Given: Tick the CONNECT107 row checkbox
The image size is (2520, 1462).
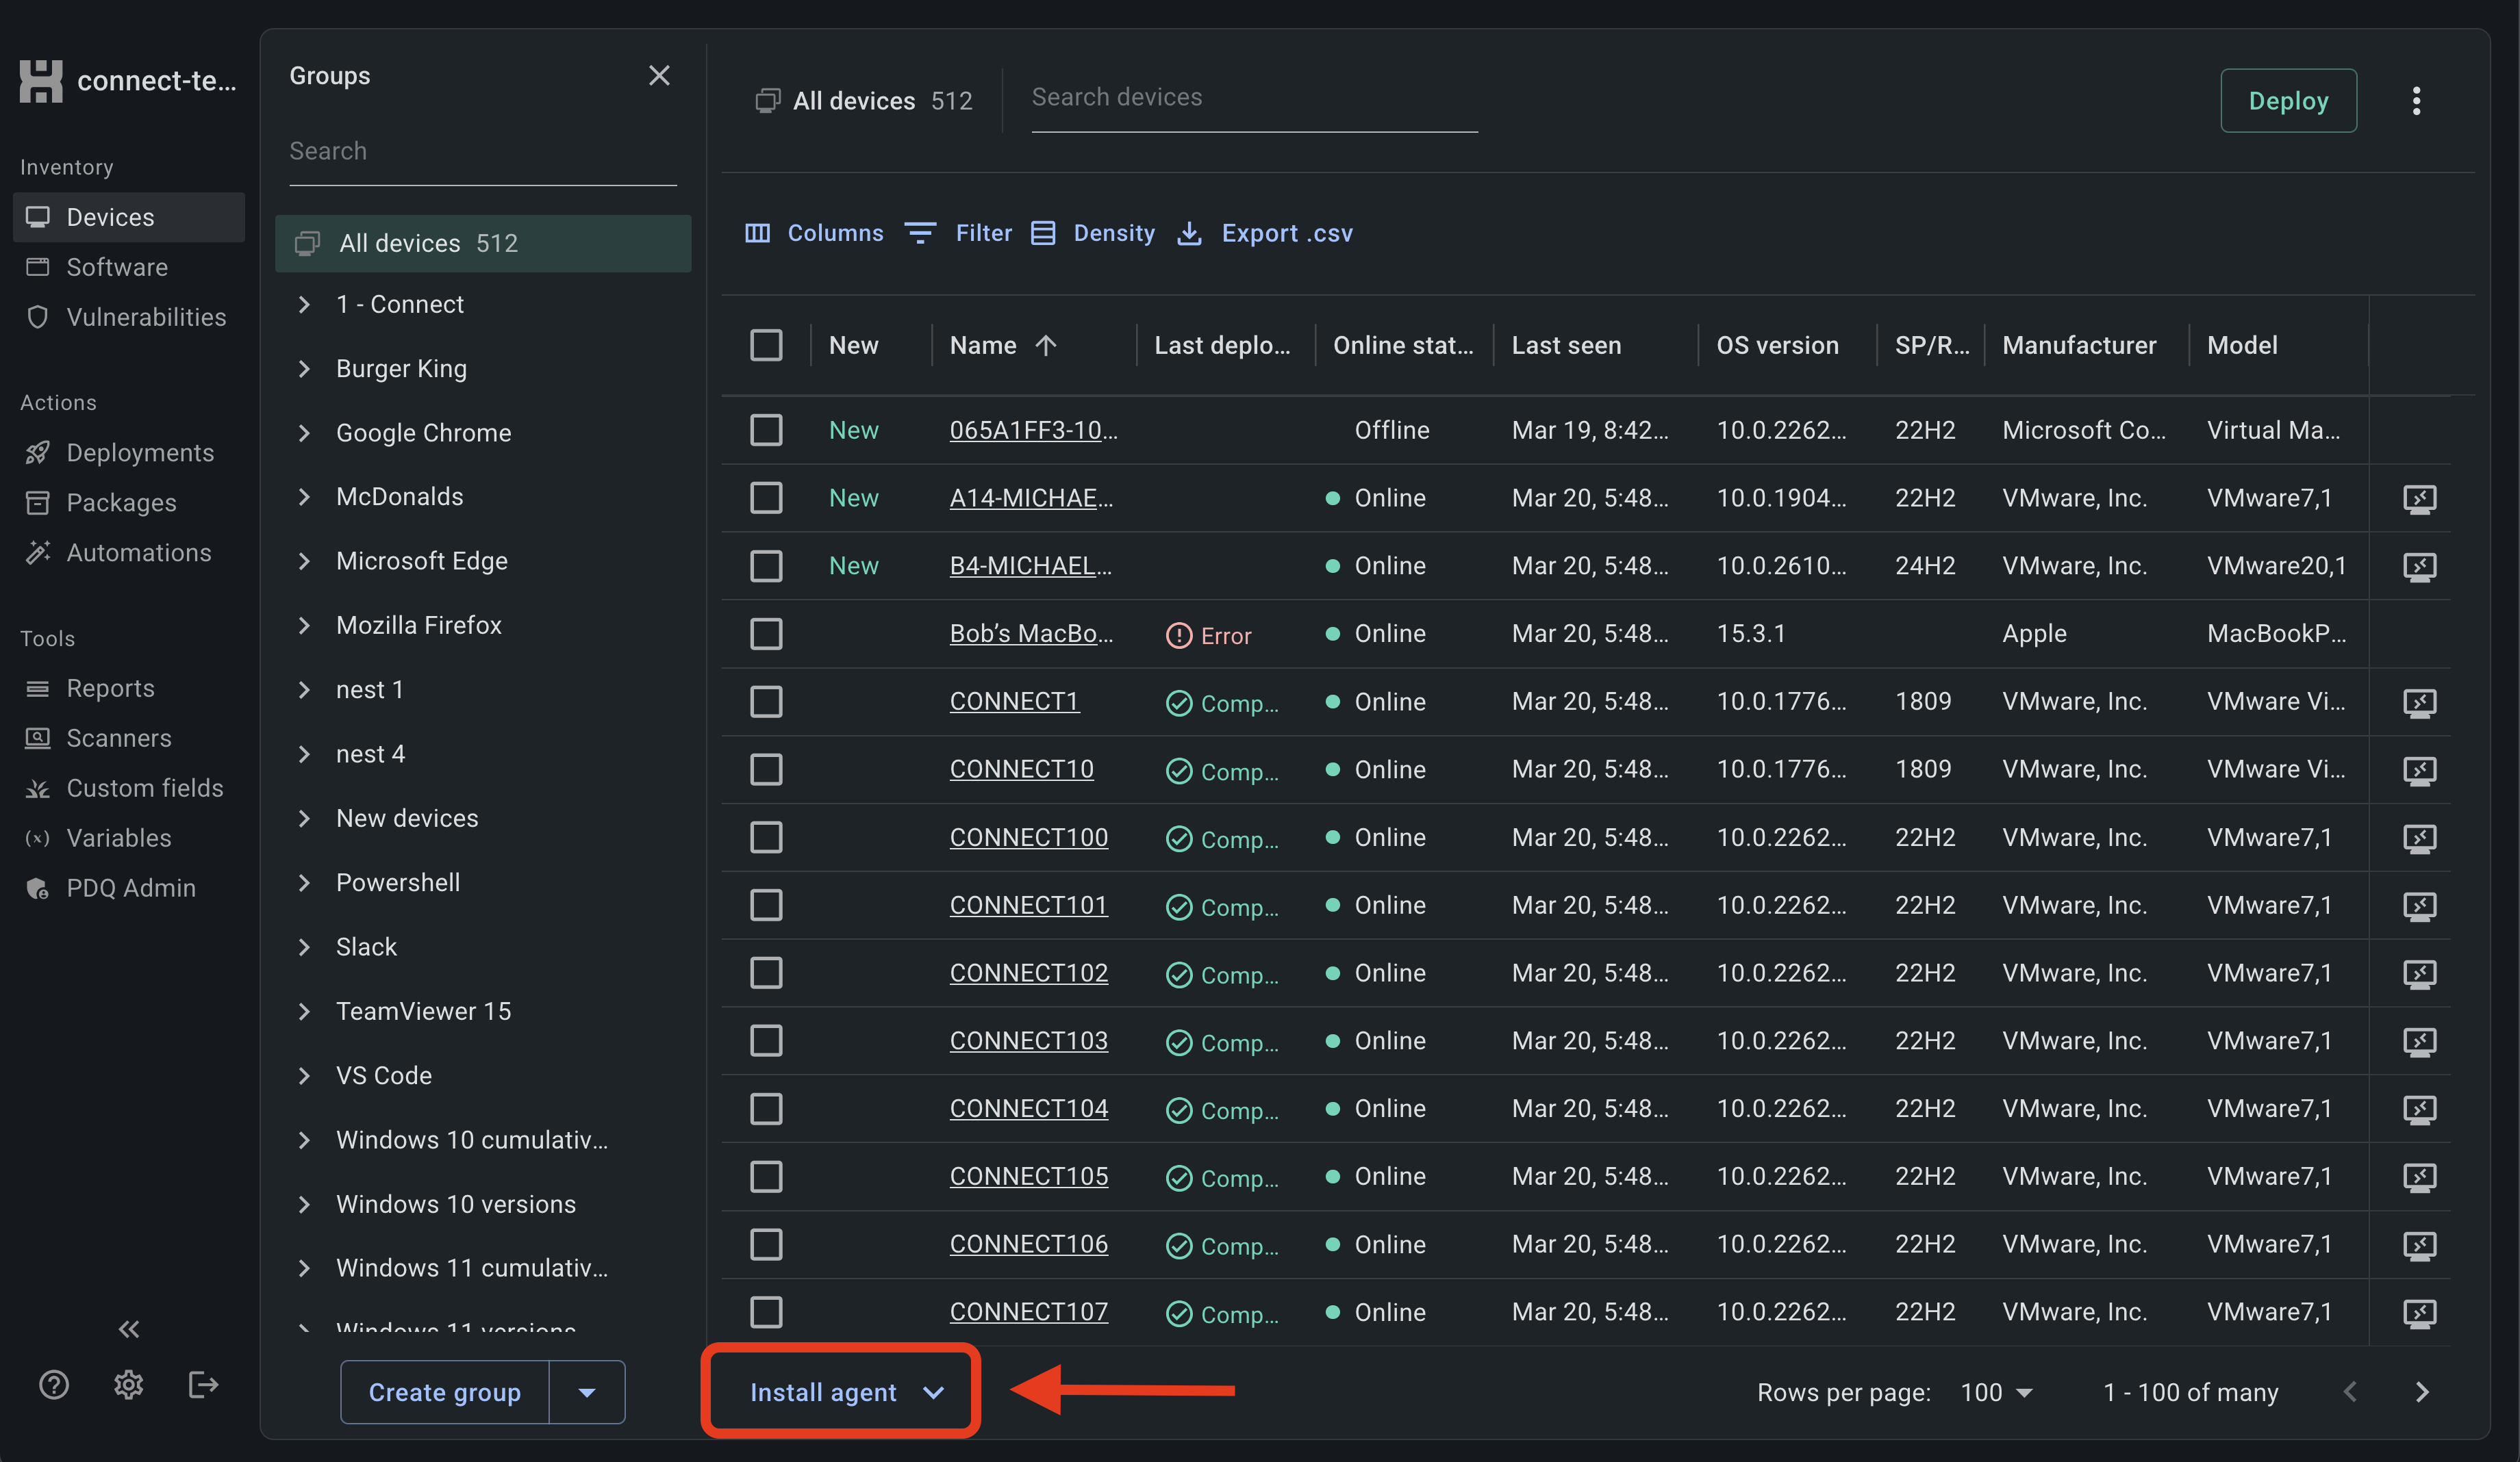Looking at the screenshot, I should [x=766, y=1312].
